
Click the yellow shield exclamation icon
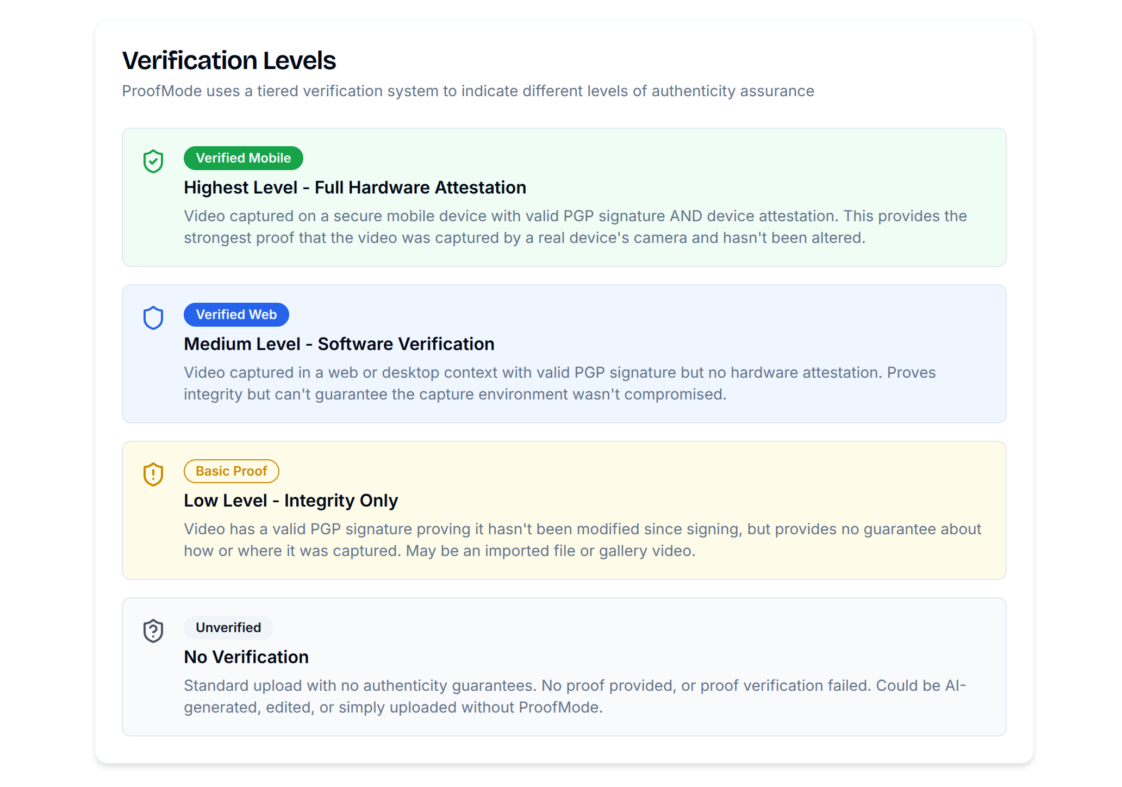(153, 474)
